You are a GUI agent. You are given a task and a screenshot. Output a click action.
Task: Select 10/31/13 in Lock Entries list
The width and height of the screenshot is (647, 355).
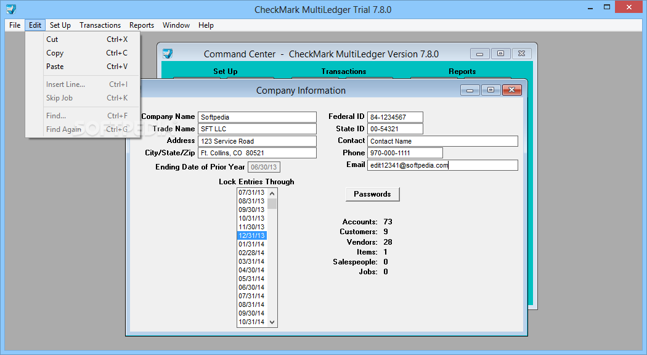point(251,218)
